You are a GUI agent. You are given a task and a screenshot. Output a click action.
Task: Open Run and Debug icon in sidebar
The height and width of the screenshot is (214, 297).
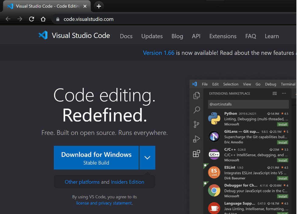[197, 139]
